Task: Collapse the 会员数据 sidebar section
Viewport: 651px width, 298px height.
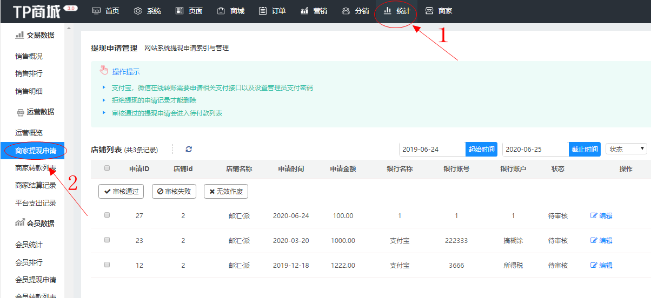Action: point(35,223)
